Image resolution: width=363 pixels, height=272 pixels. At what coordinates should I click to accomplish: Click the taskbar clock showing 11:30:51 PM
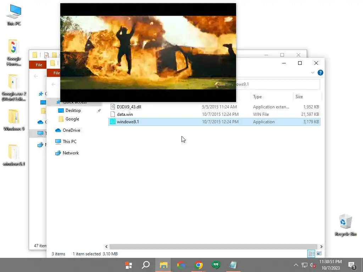pyautogui.click(x=330, y=265)
